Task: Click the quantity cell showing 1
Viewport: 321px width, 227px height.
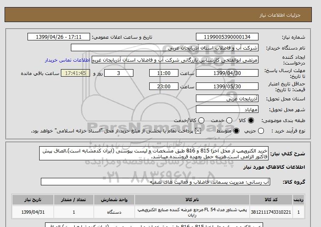Action: tap(74, 212)
